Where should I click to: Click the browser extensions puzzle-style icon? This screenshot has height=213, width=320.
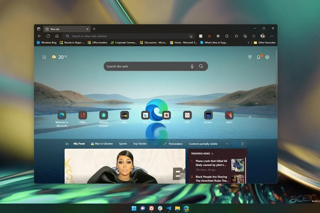click(227, 36)
